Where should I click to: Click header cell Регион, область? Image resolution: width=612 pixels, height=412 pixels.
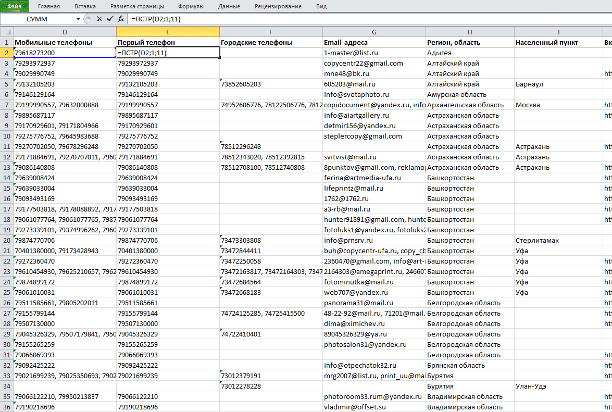pyautogui.click(x=470, y=43)
